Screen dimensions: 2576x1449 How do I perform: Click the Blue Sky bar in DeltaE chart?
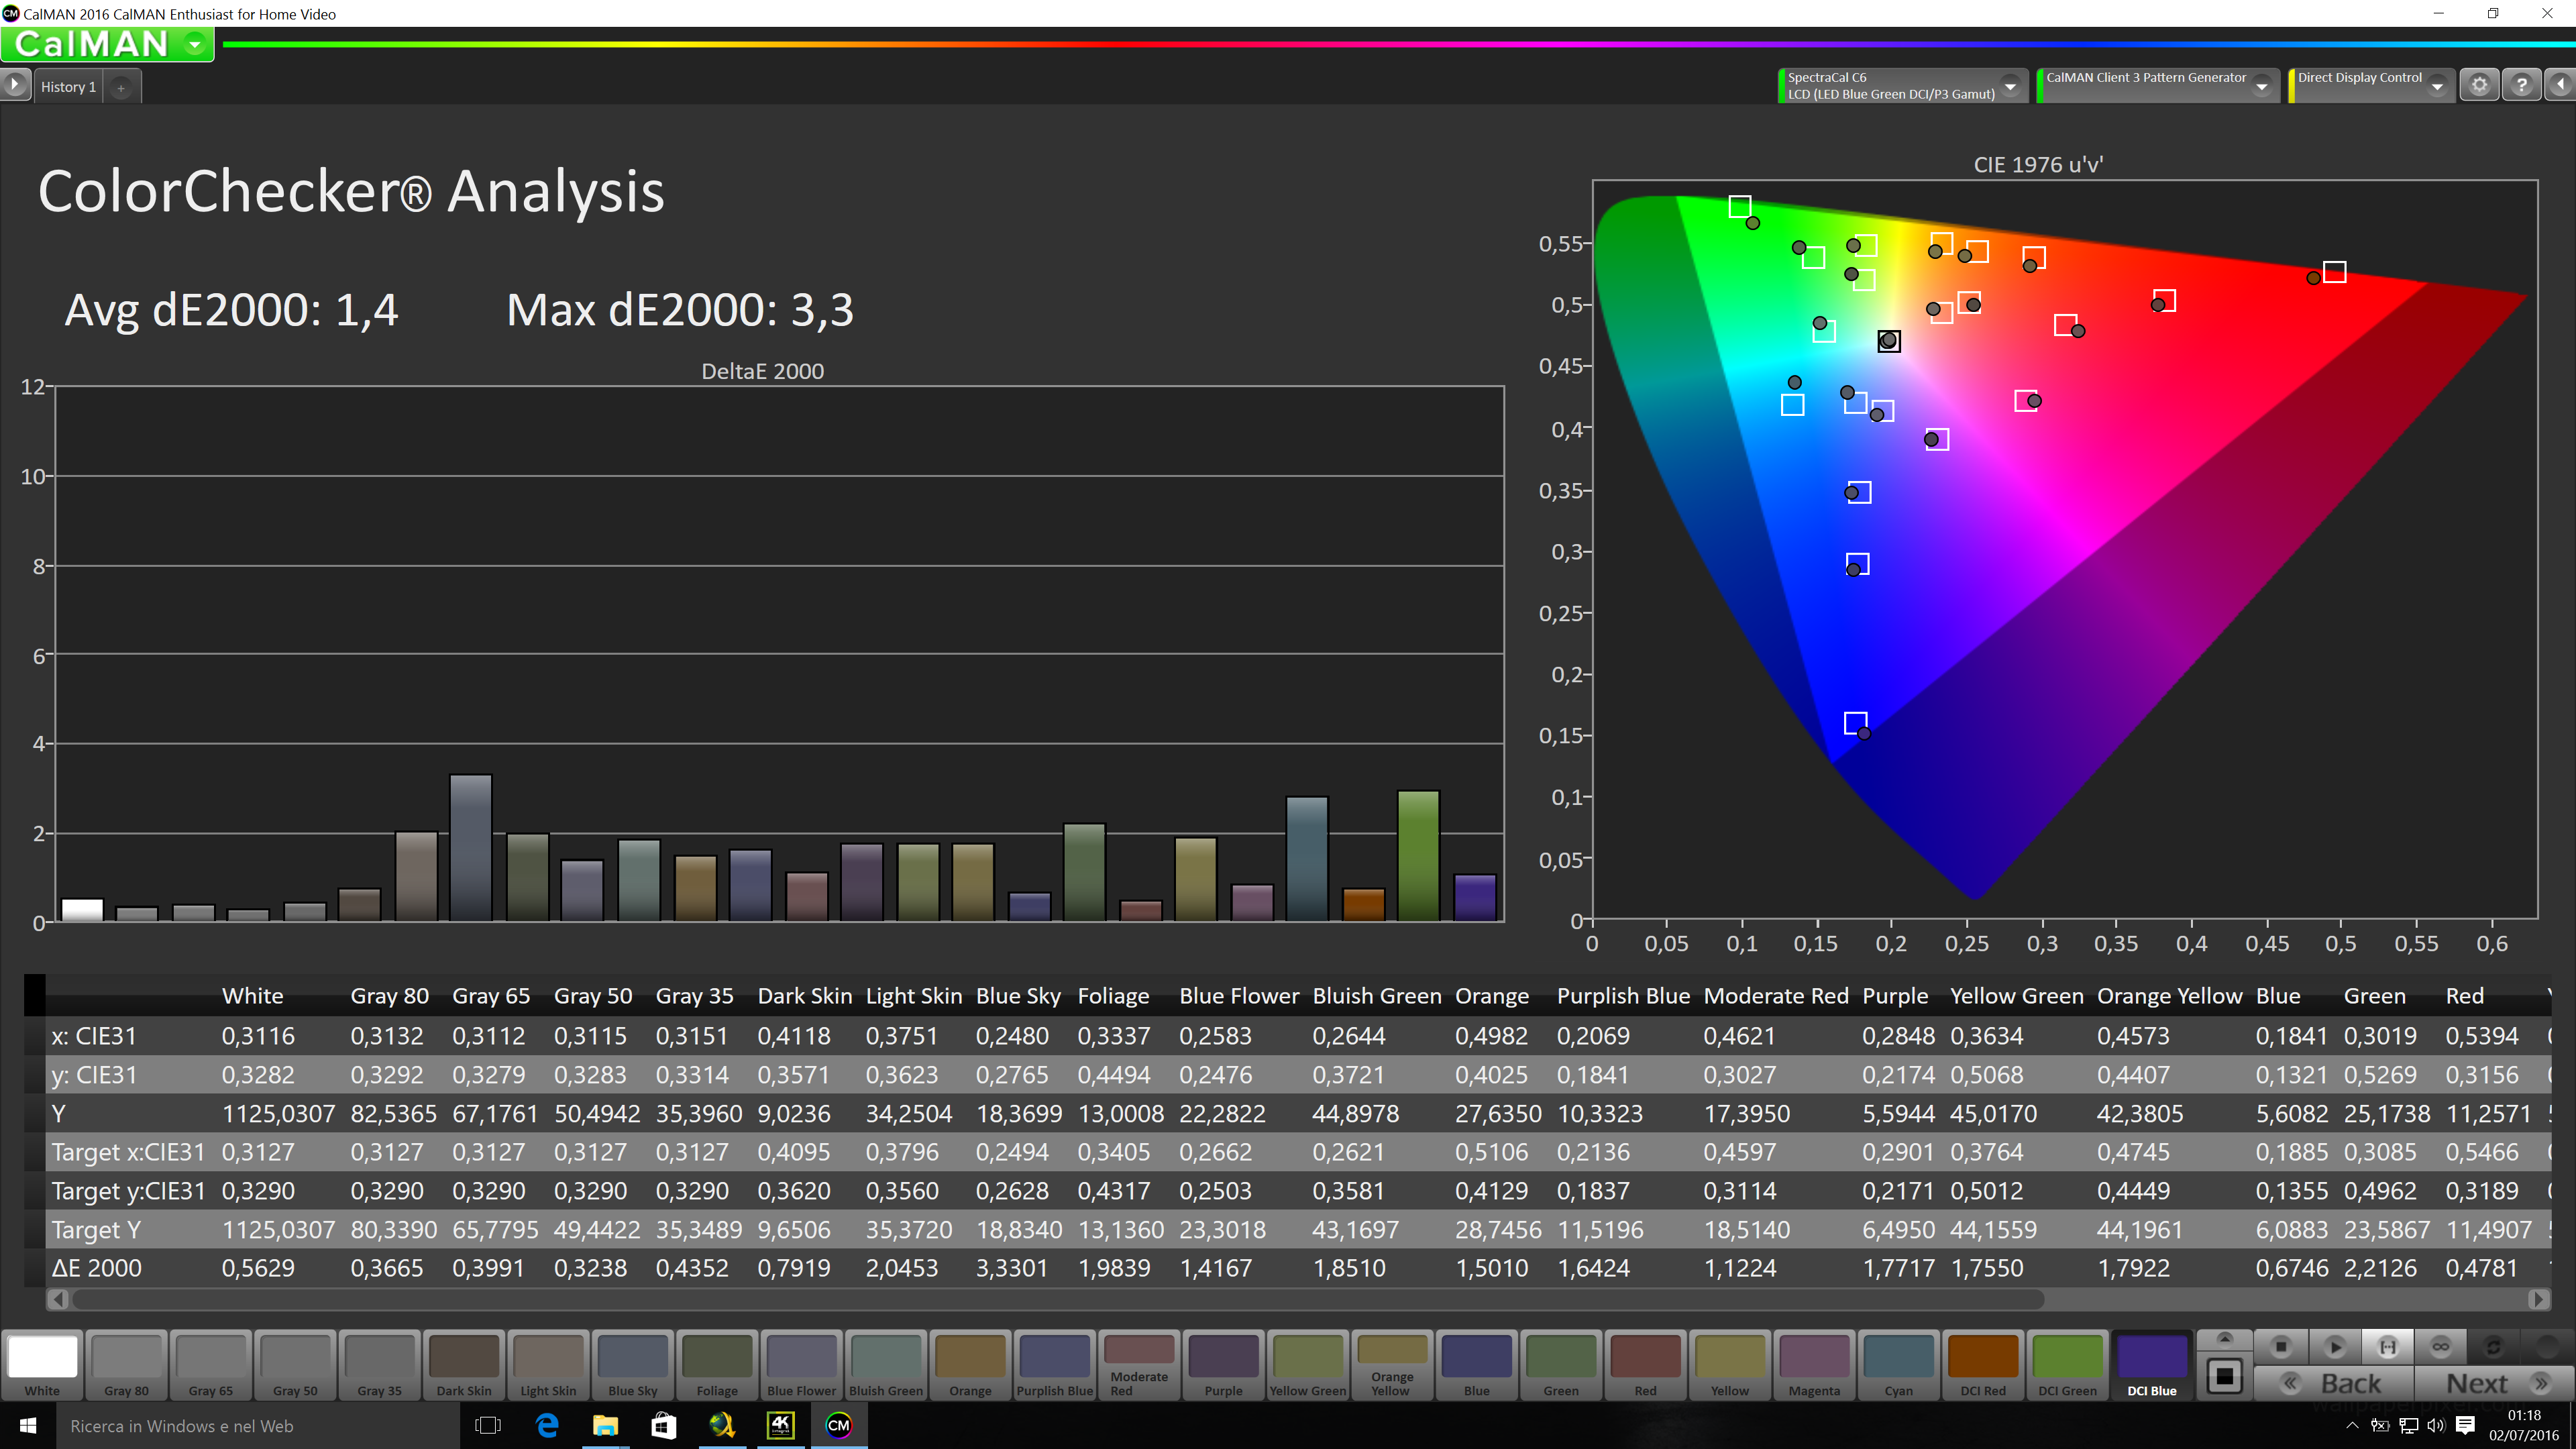click(x=470, y=847)
